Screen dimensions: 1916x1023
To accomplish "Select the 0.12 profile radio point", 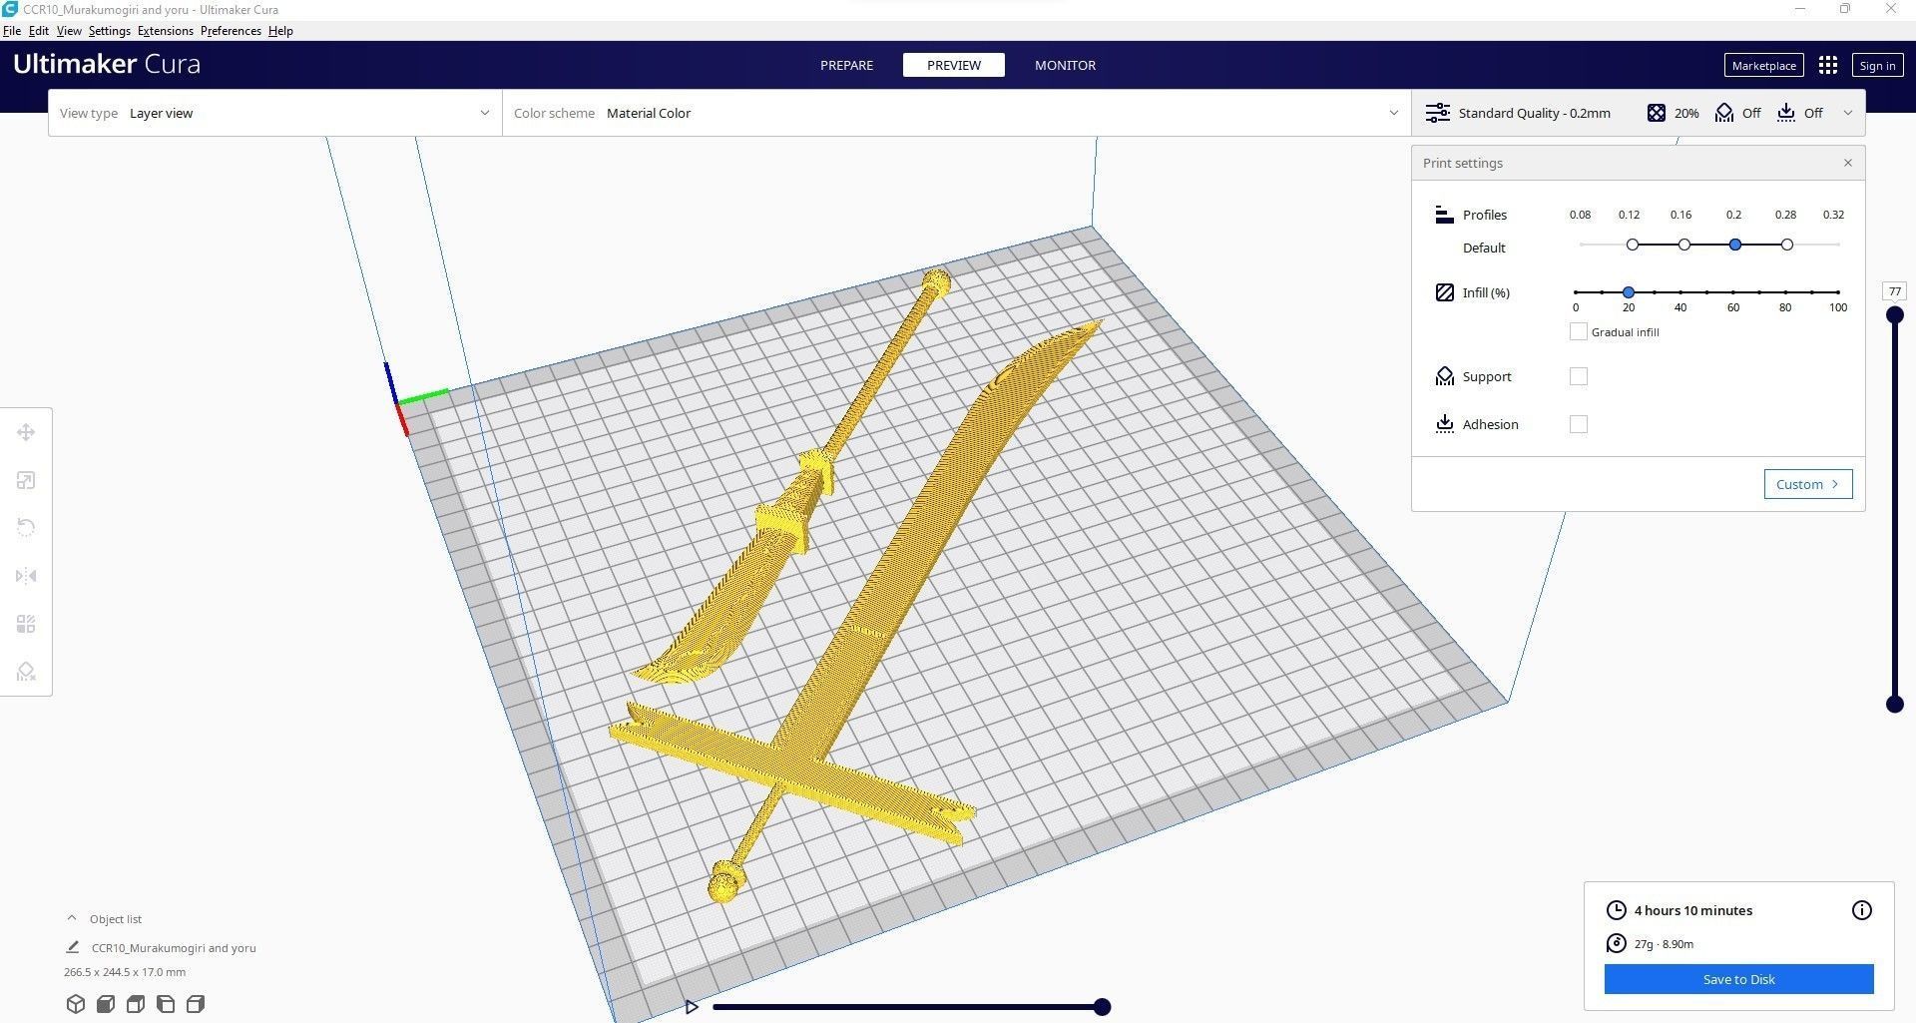I will click(x=1632, y=245).
